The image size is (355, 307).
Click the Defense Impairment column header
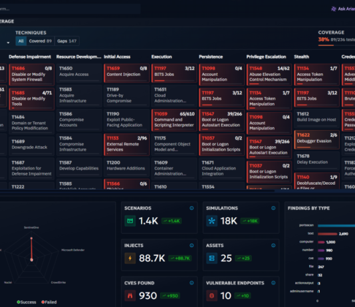pos(30,56)
